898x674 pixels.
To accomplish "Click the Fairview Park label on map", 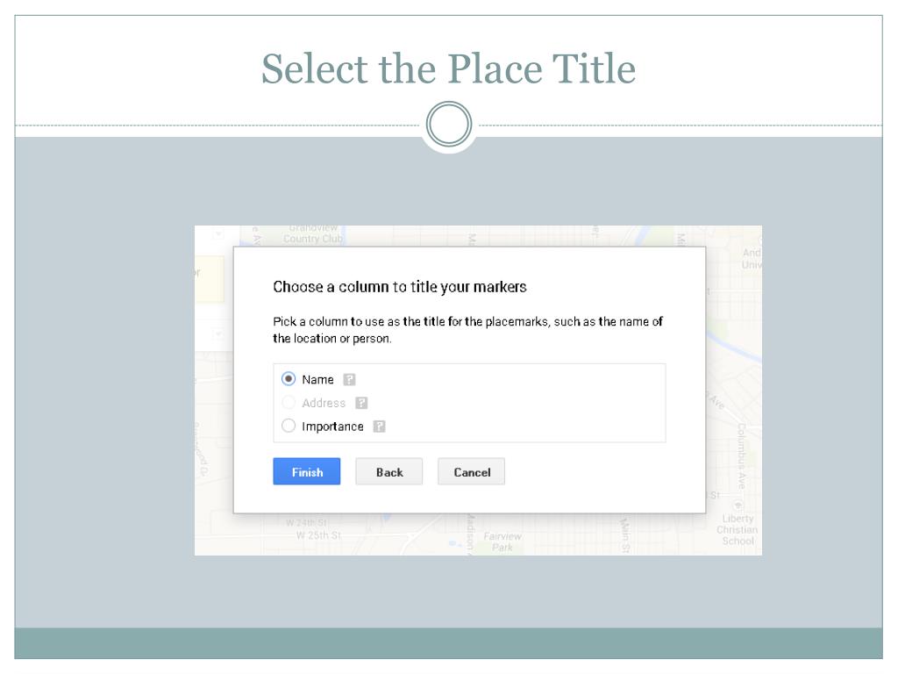I will 502,541.
